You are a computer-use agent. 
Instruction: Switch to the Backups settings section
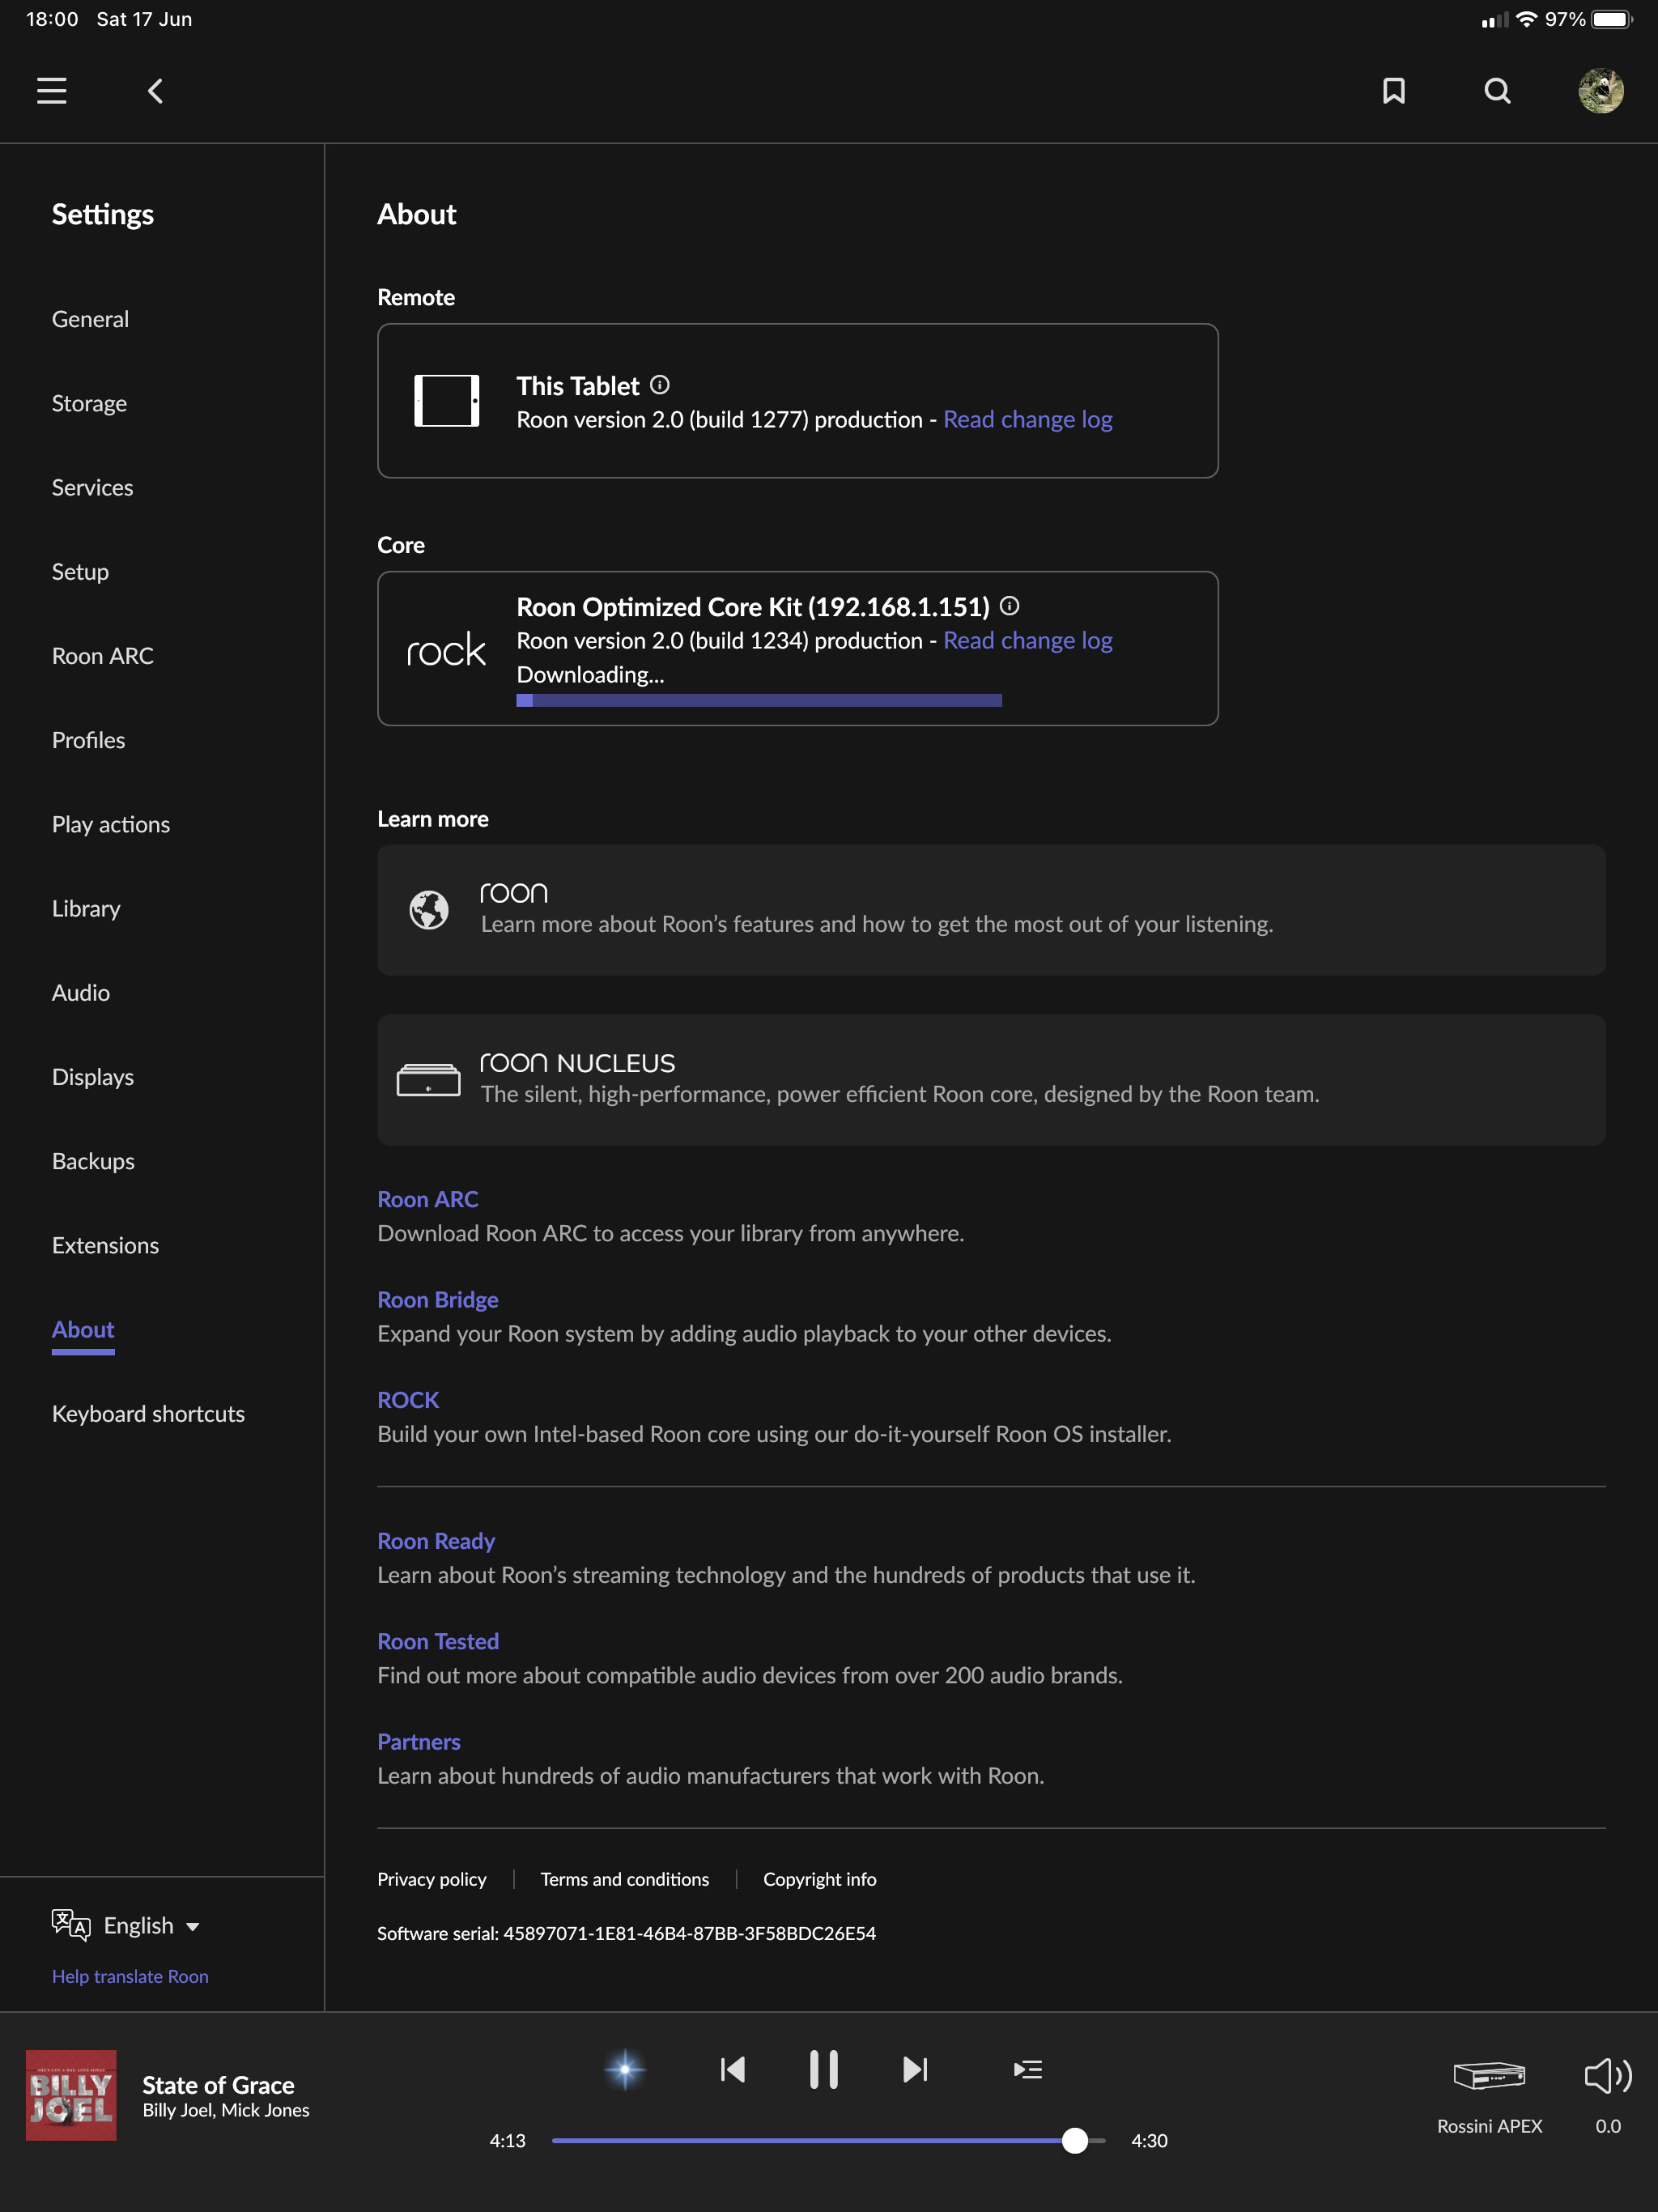tap(93, 1161)
